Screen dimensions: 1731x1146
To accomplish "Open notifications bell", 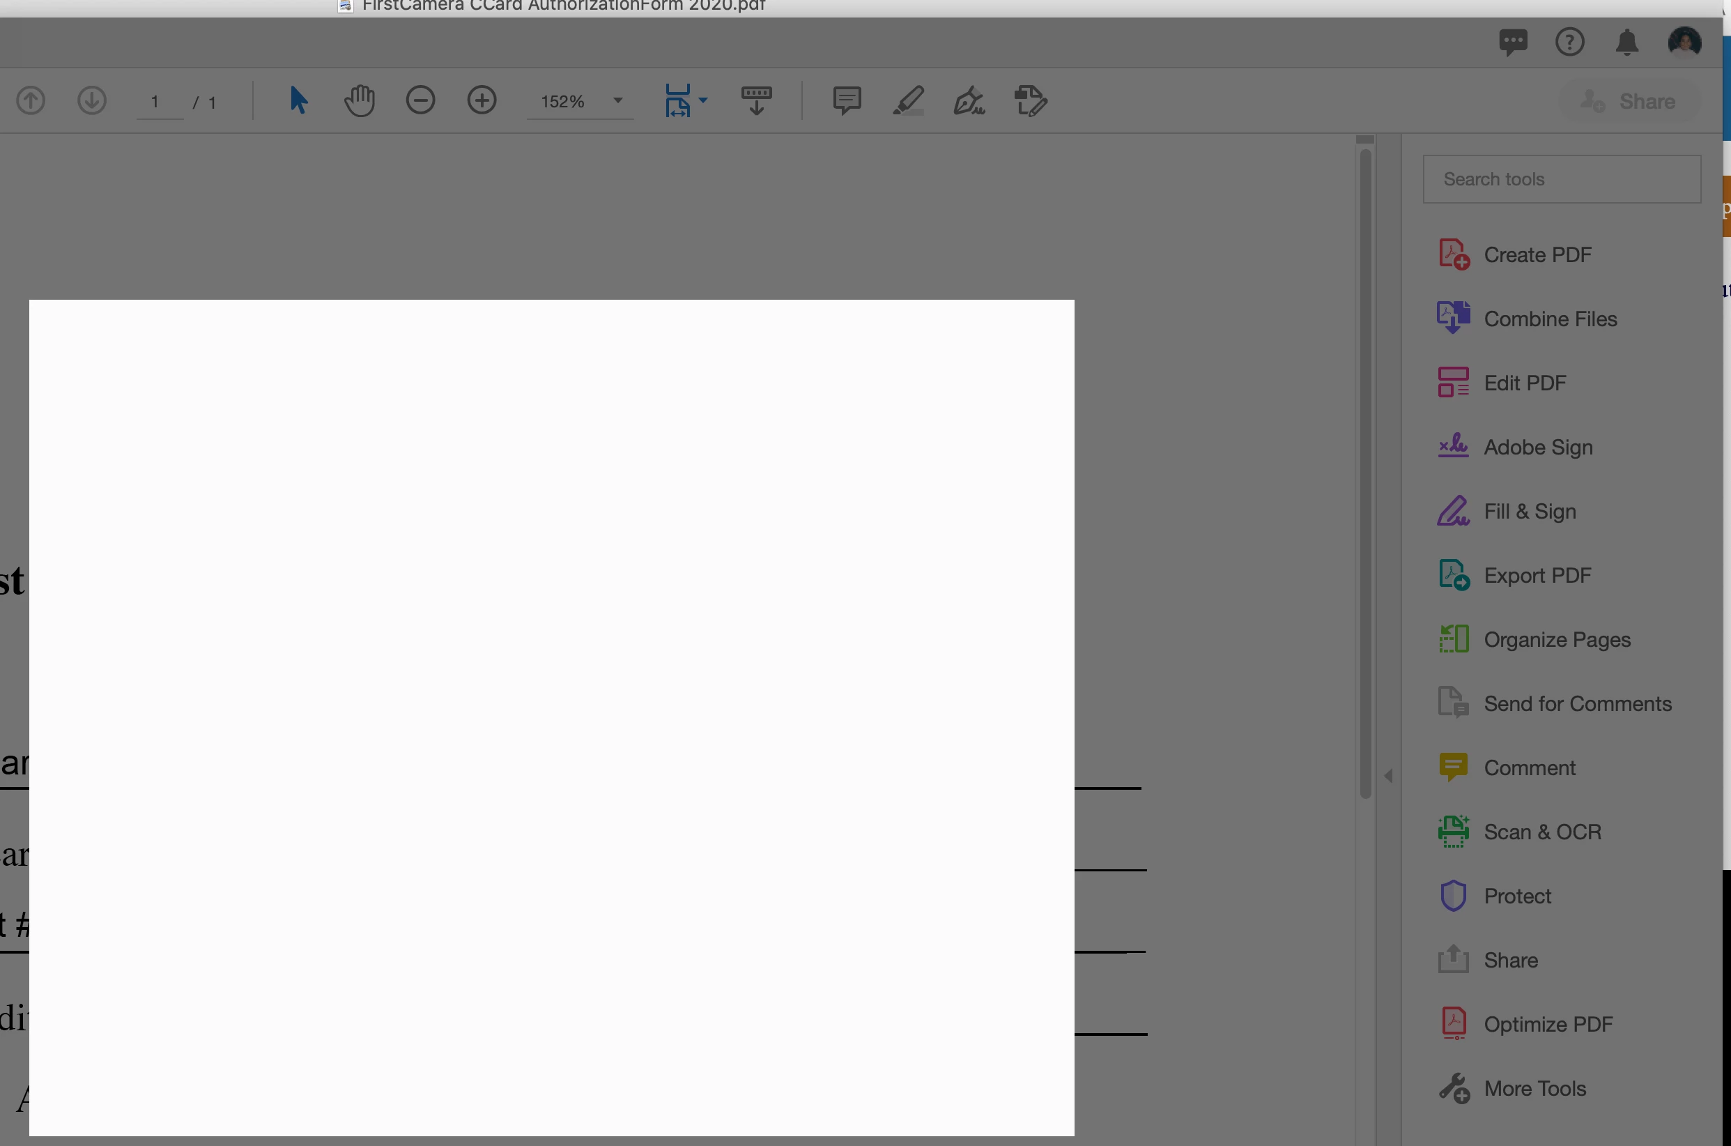I will [x=1626, y=43].
